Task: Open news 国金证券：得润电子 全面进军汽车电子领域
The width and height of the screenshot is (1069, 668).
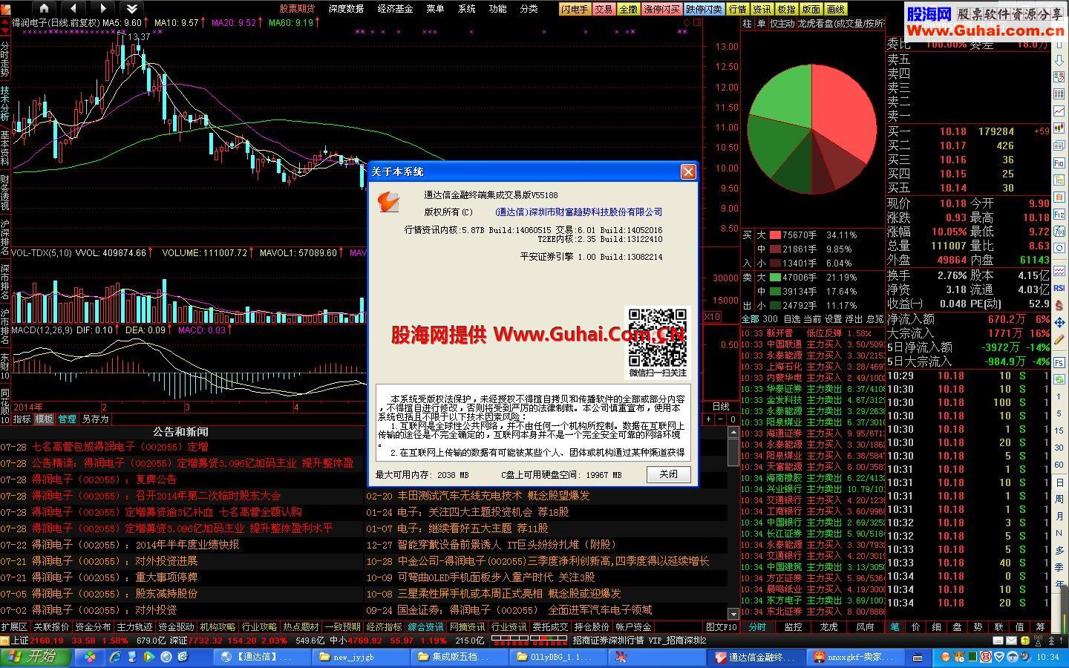Action: pos(524,610)
